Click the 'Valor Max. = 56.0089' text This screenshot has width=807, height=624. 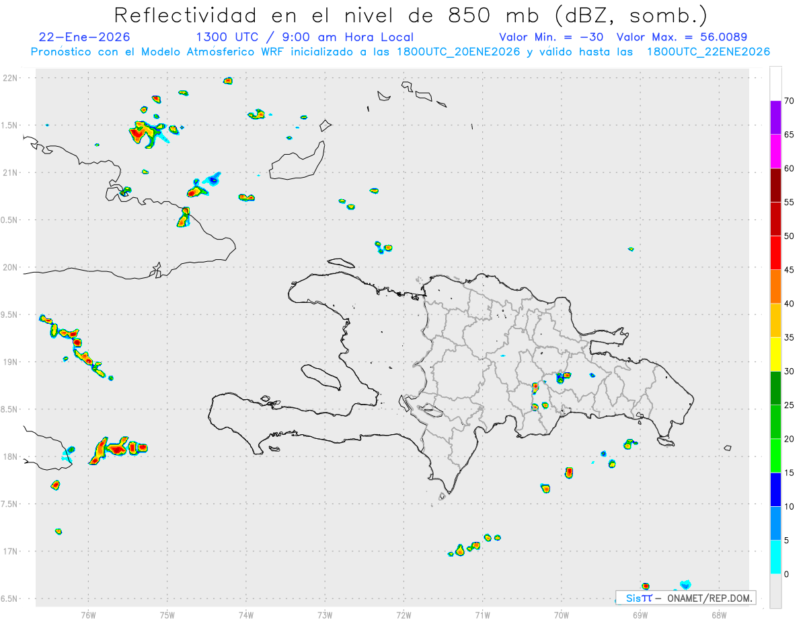[682, 37]
